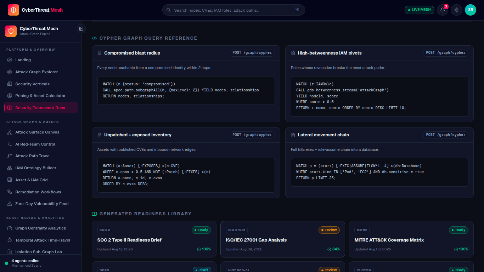Click the Zero-Day Vulnerability Feed warning icon
Image resolution: width=484 pixels, height=272 pixels.
tap(10, 204)
